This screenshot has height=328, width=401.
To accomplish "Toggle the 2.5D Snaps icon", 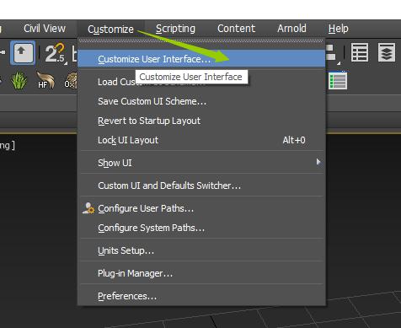I will coord(56,53).
